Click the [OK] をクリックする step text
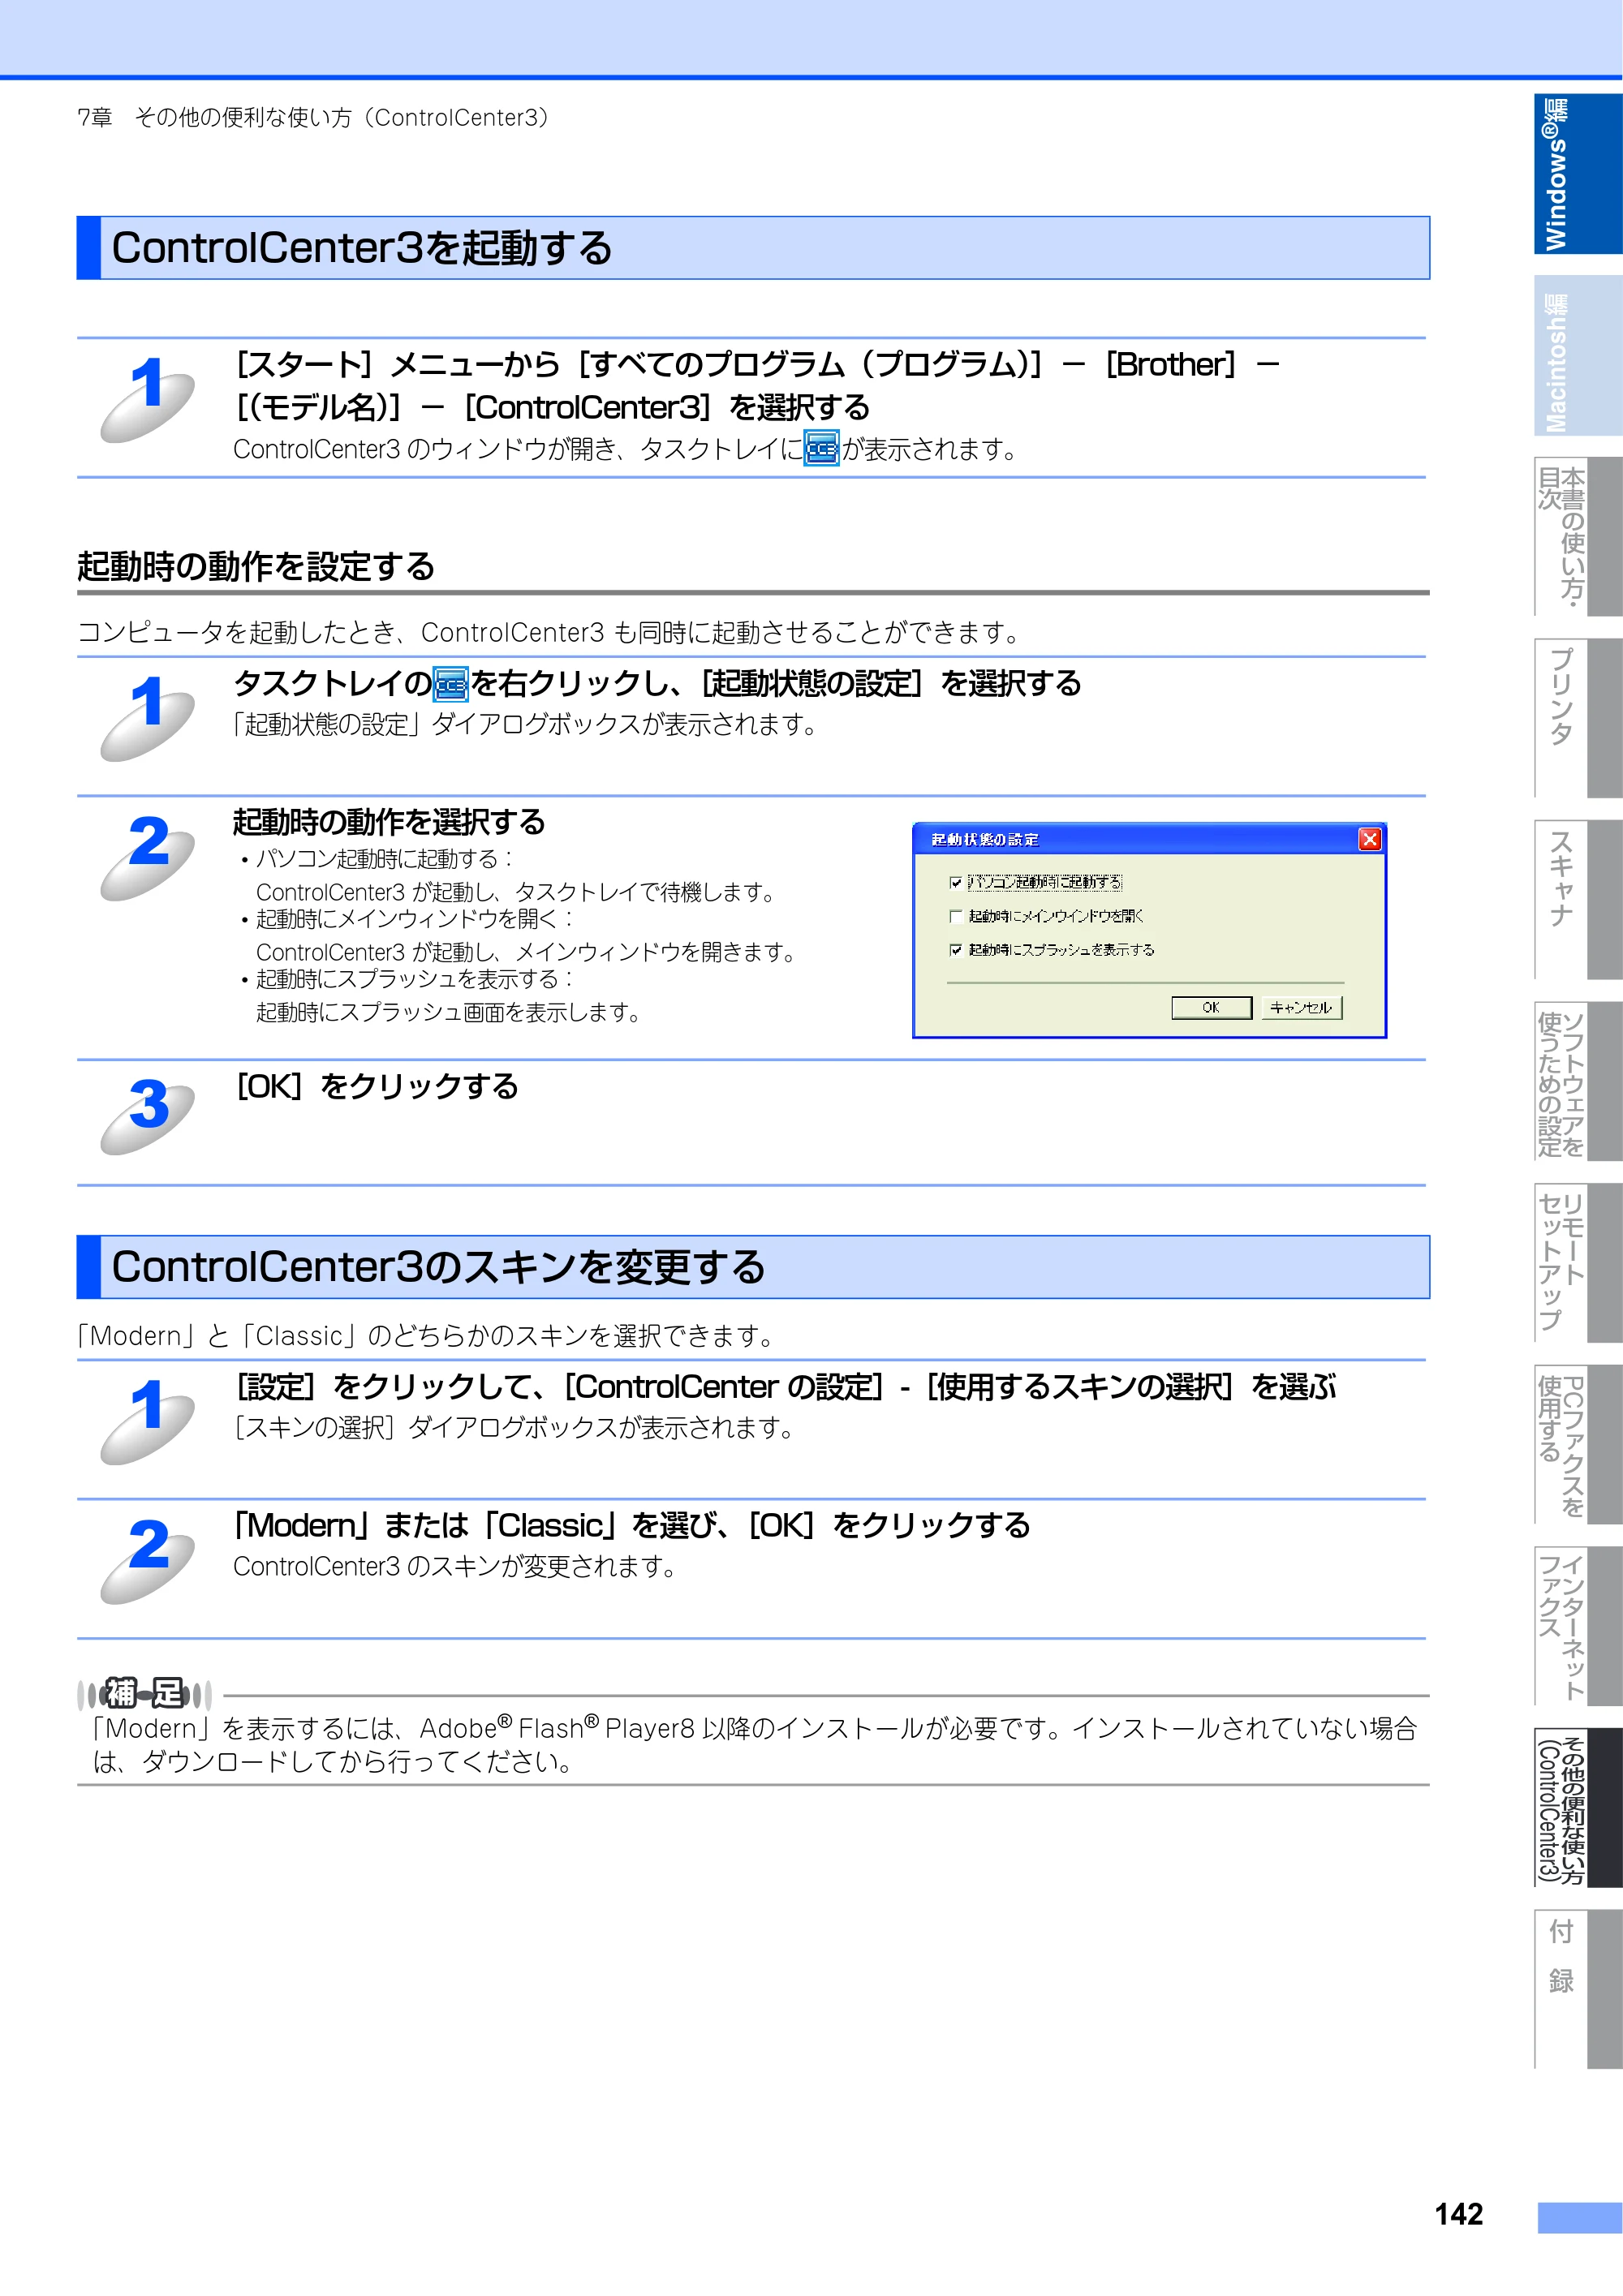Image resolution: width=1623 pixels, height=2296 pixels. click(377, 1087)
